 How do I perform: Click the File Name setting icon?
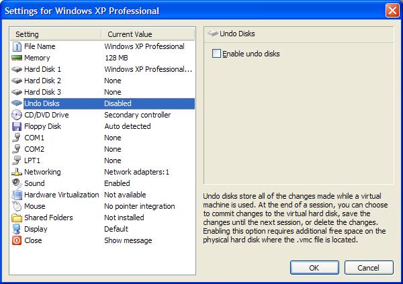point(17,46)
